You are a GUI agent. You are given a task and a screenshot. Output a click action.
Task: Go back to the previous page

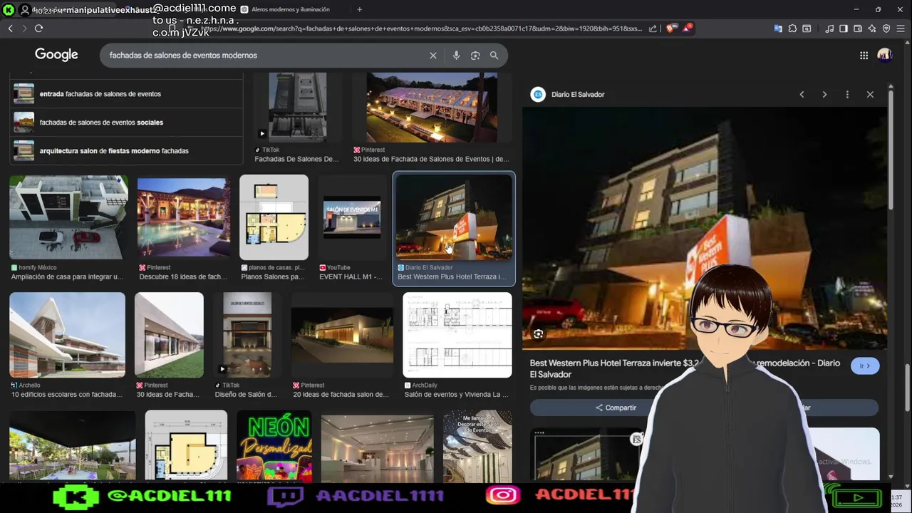click(x=10, y=28)
